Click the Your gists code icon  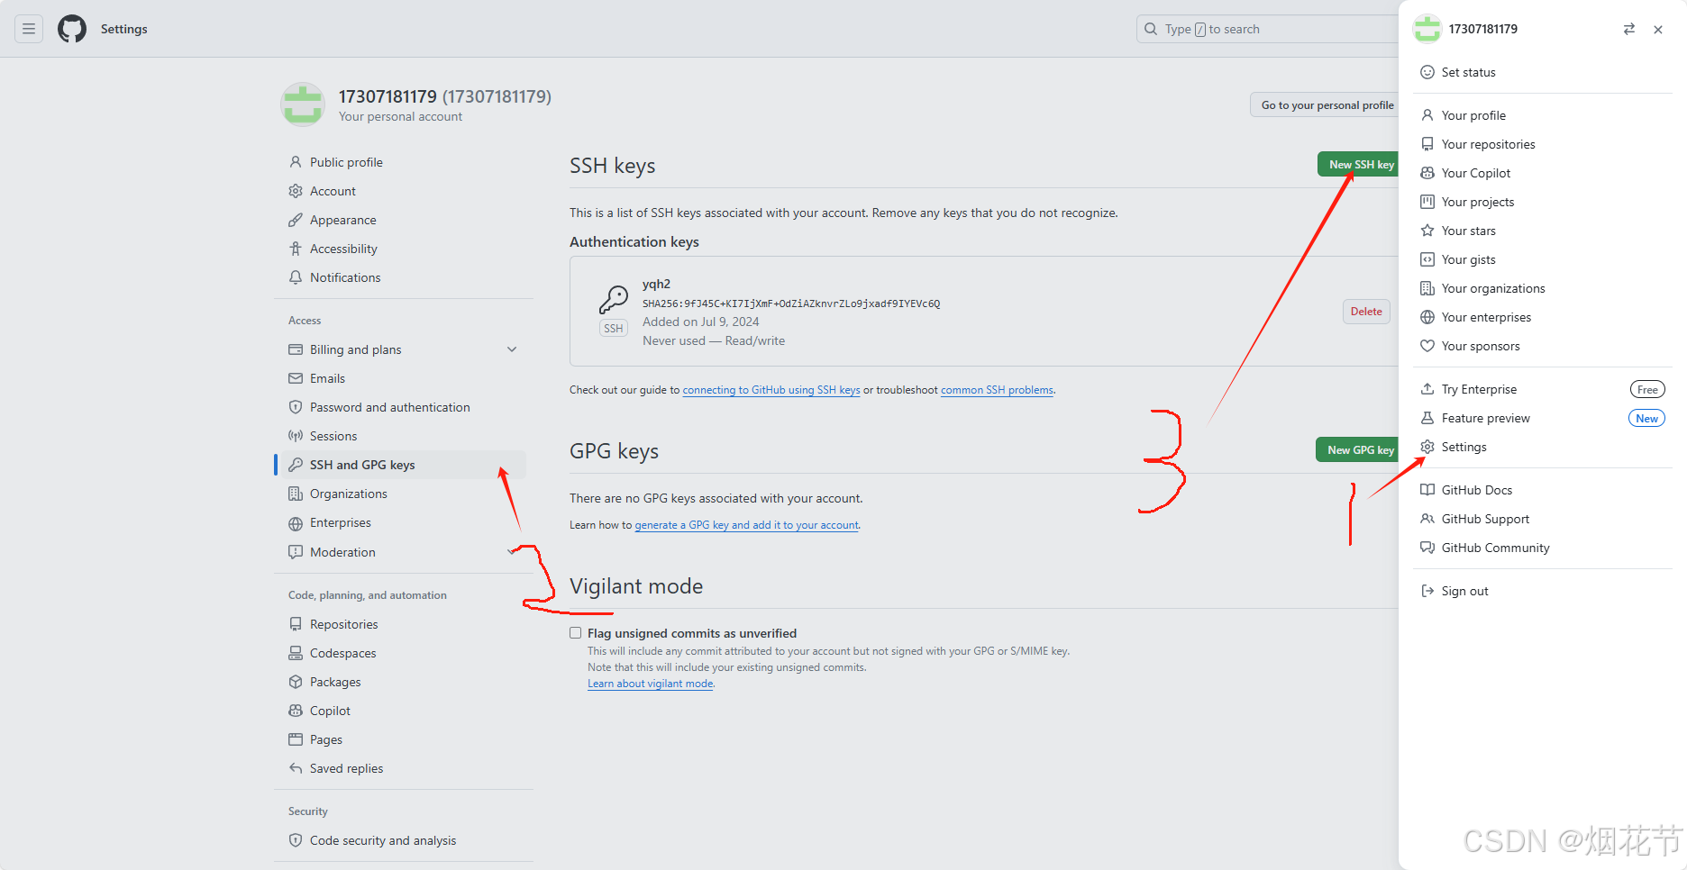(1427, 259)
